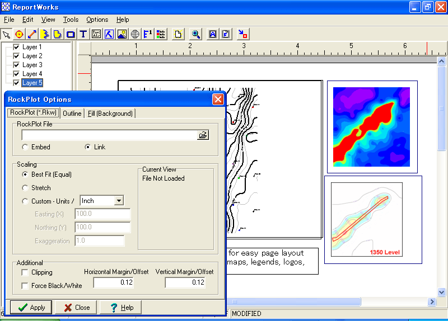Viewport: 448px width, 321px height.
Task: Click the Horizontal Margin/Offset field
Action: [114, 282]
